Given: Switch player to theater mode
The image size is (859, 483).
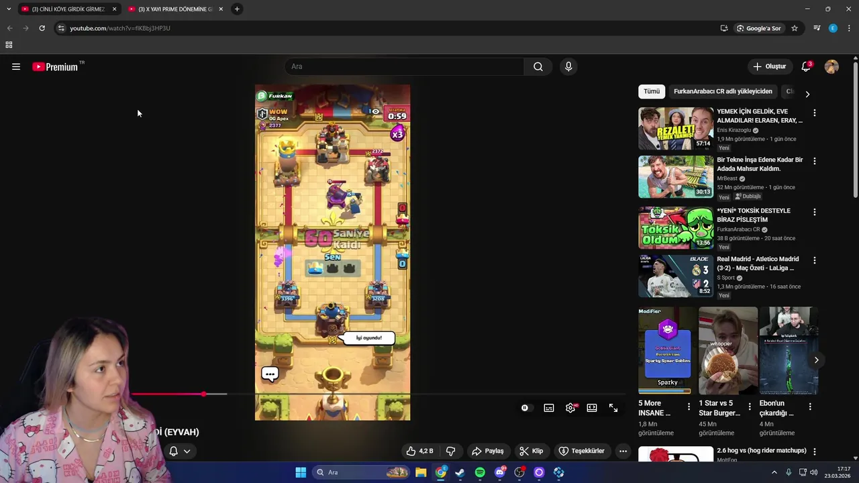Looking at the screenshot, I should point(592,408).
